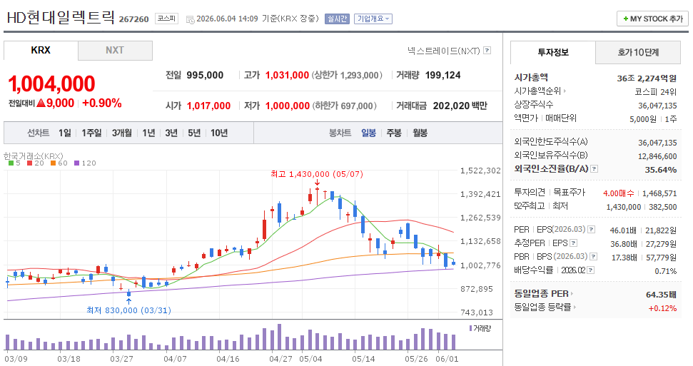Expand the 기업개요 dropdown
Image resolution: width=693 pixels, height=366 pixels.
[373, 19]
